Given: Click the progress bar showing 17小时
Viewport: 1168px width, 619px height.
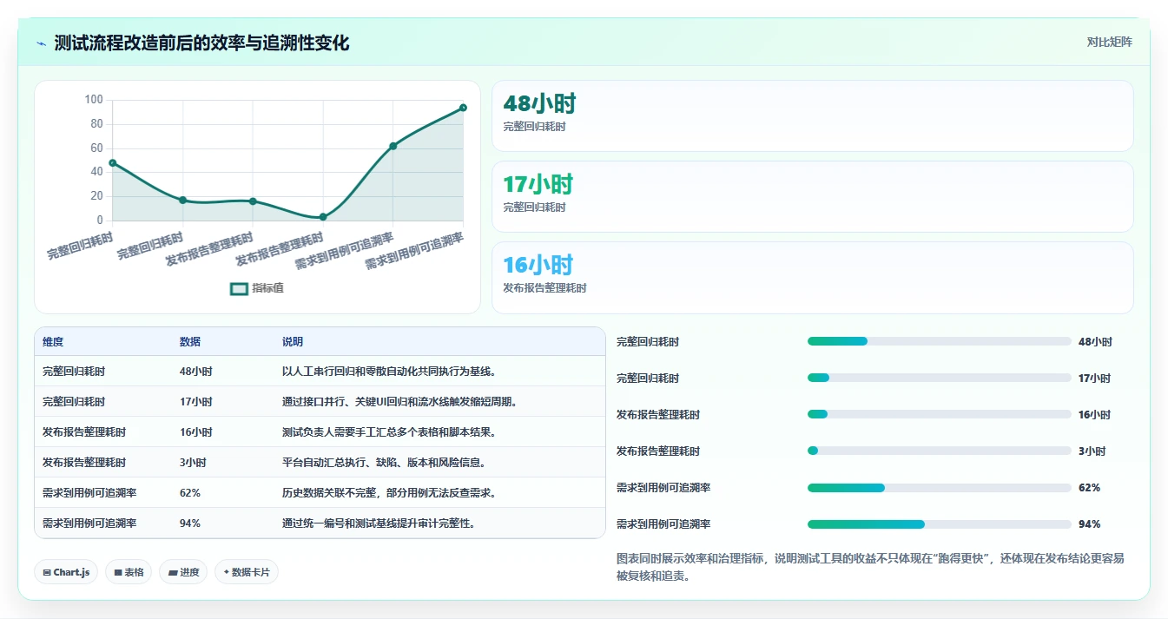Looking at the screenshot, I should [x=940, y=379].
